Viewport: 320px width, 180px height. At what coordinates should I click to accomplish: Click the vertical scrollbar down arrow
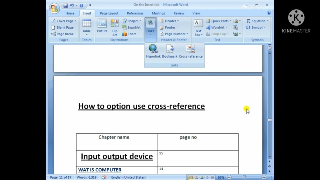pos(269,156)
